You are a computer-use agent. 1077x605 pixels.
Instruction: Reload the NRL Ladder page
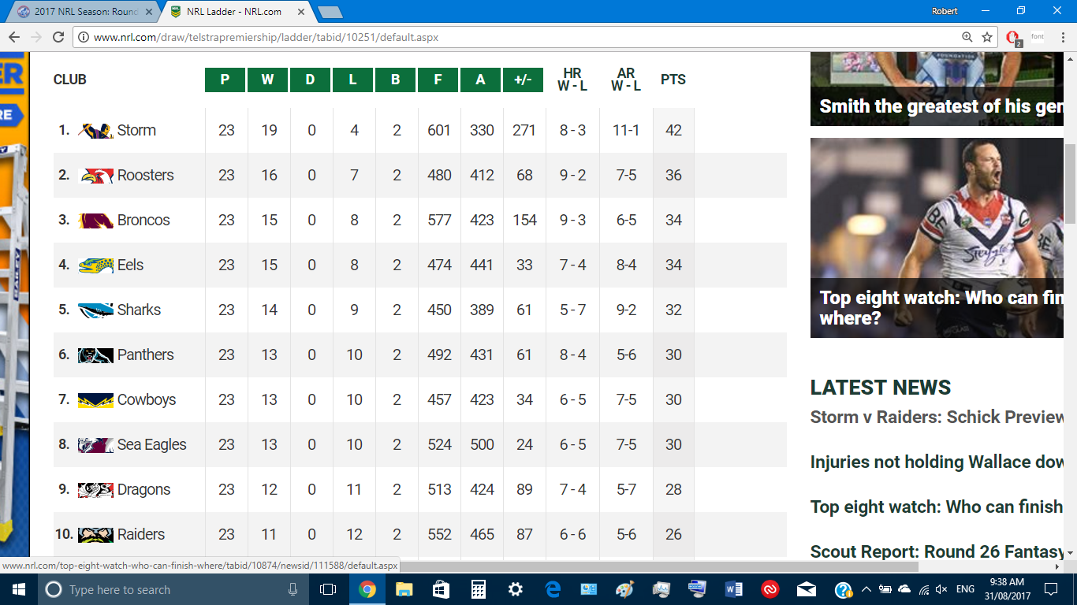(58, 37)
